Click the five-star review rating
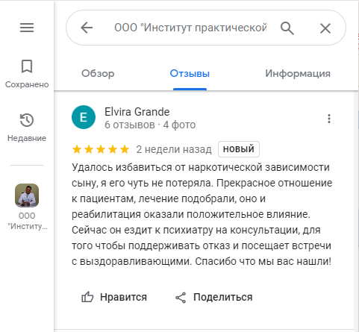The image size is (359, 332). click(x=101, y=149)
